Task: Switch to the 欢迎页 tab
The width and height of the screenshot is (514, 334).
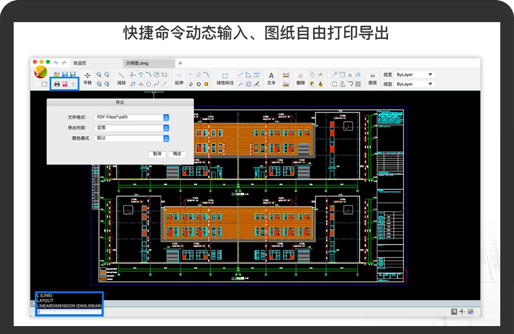Action: [80, 63]
